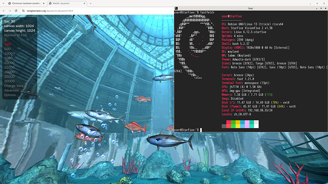Set number of fish to 1
This screenshot has height=184, width=328.
[x=5, y=40]
